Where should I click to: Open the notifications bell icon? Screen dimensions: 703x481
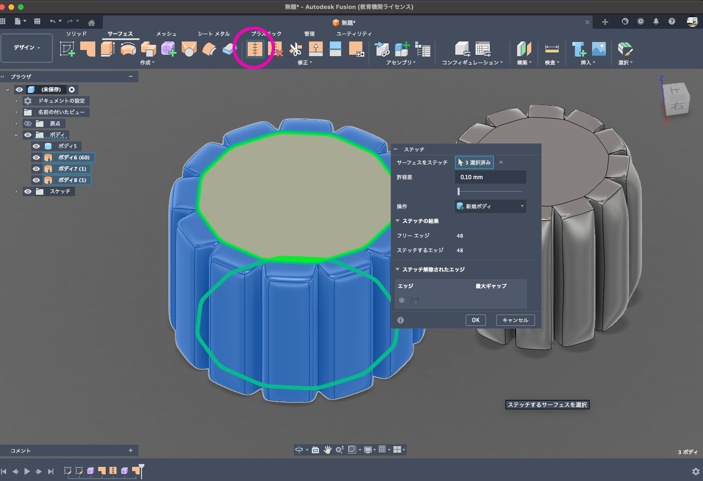pos(656,21)
